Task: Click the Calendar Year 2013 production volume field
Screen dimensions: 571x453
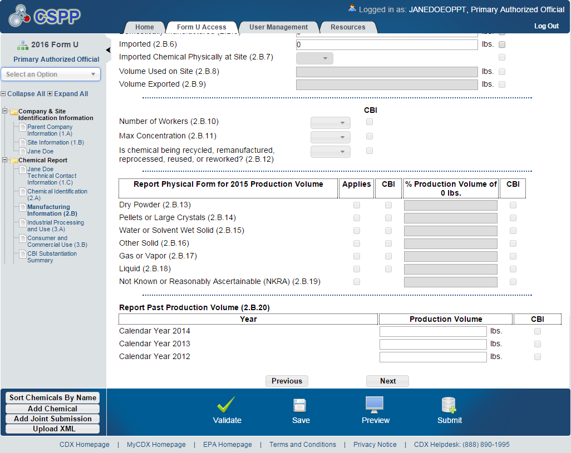Action: (433, 344)
